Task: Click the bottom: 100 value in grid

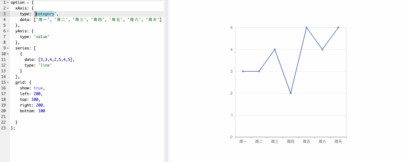Action: click(41, 111)
